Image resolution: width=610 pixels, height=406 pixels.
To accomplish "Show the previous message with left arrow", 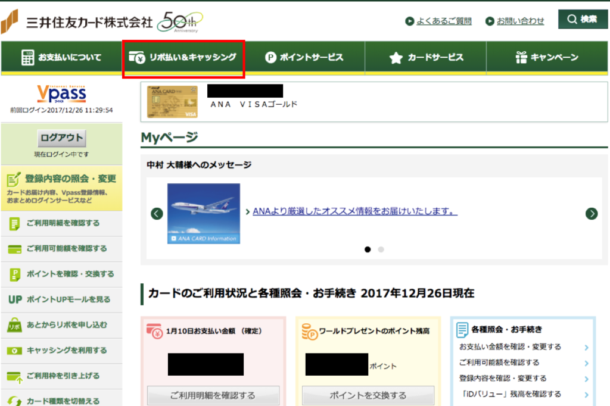I will [x=157, y=214].
